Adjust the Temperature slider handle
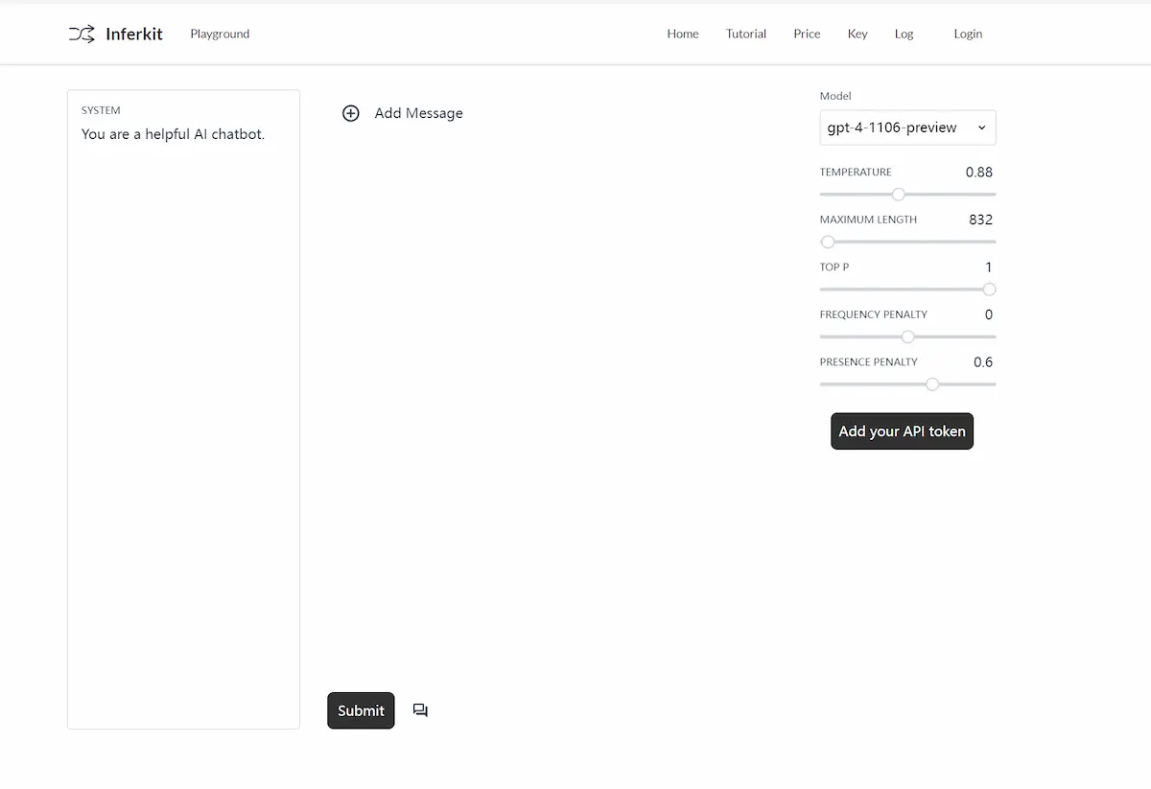Viewport: 1151px width, 789px height. coord(898,194)
